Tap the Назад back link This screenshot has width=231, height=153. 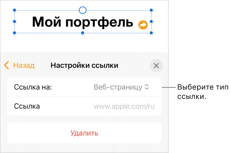24,65
